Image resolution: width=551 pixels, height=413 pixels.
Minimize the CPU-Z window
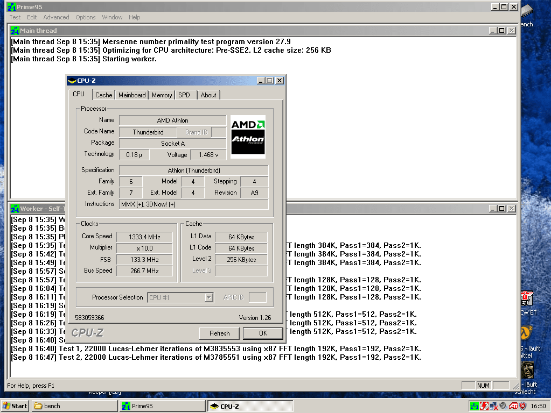[260, 81]
